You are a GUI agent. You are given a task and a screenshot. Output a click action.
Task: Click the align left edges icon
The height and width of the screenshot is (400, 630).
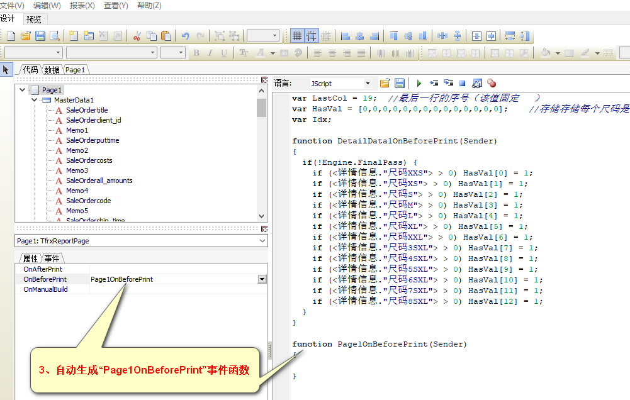[x=345, y=36]
